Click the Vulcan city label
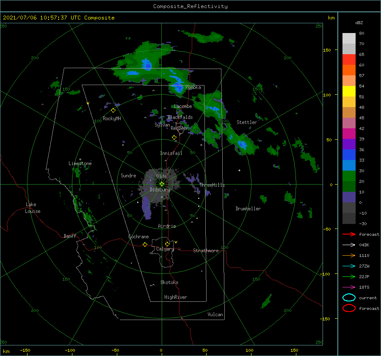Screen dimensions: 381x356 point(215,315)
